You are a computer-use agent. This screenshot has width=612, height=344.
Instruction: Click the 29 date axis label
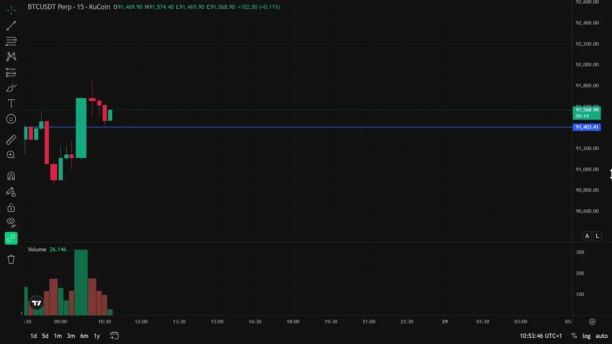[x=445, y=322]
